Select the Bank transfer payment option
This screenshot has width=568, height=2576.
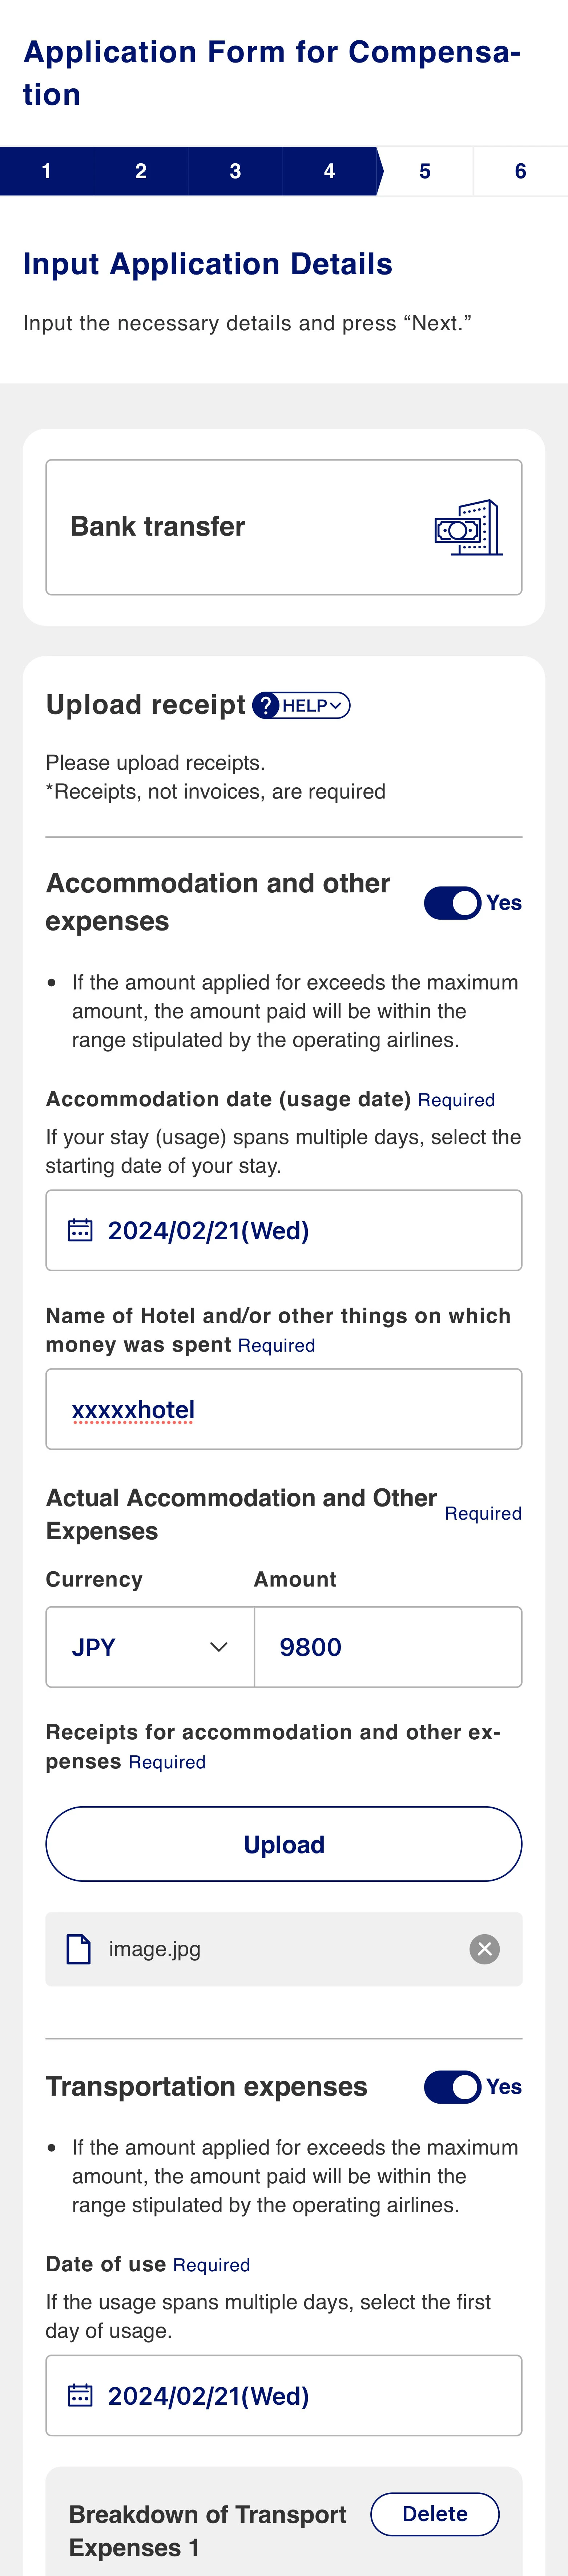[x=284, y=527]
